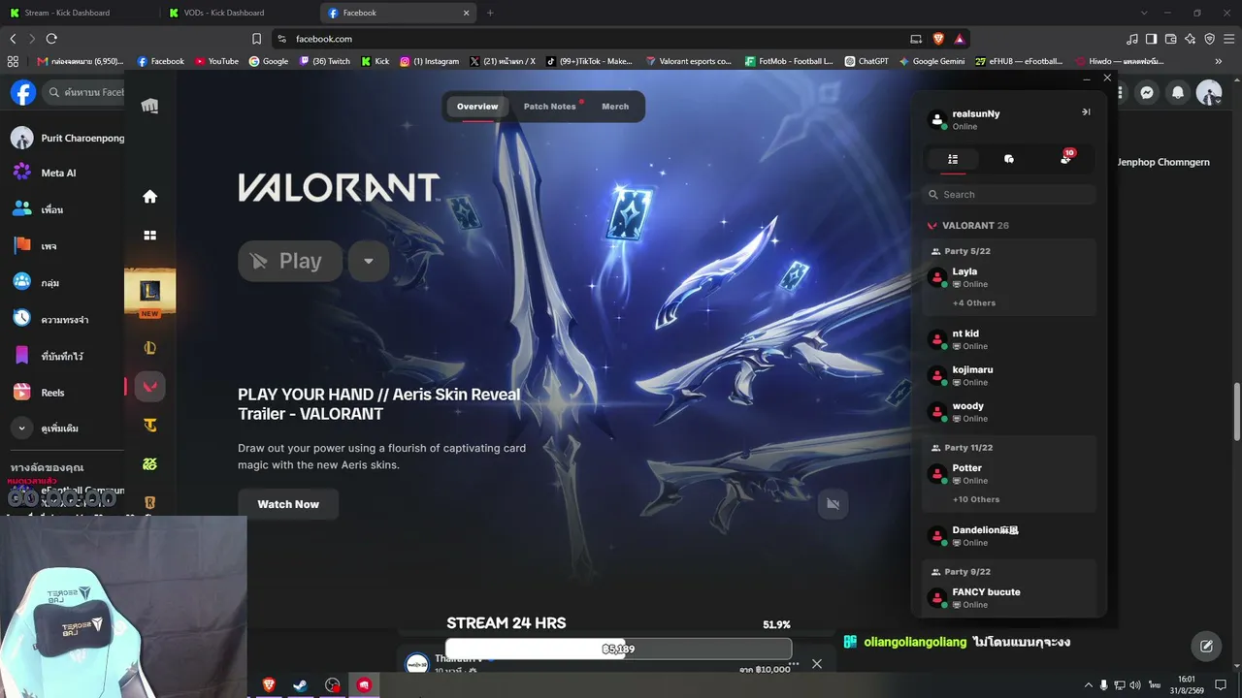Select friend nt kid

click(x=1009, y=339)
